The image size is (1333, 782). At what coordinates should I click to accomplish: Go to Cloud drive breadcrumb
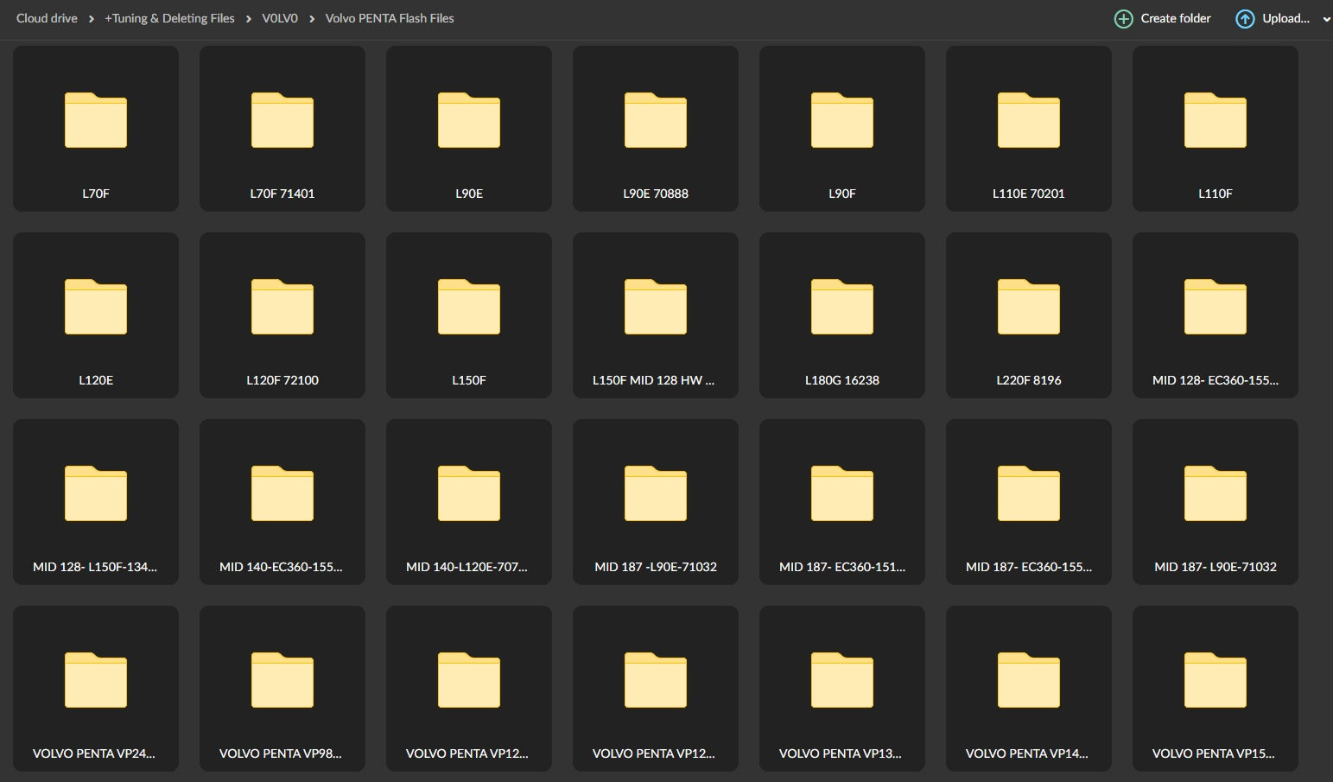(x=47, y=18)
